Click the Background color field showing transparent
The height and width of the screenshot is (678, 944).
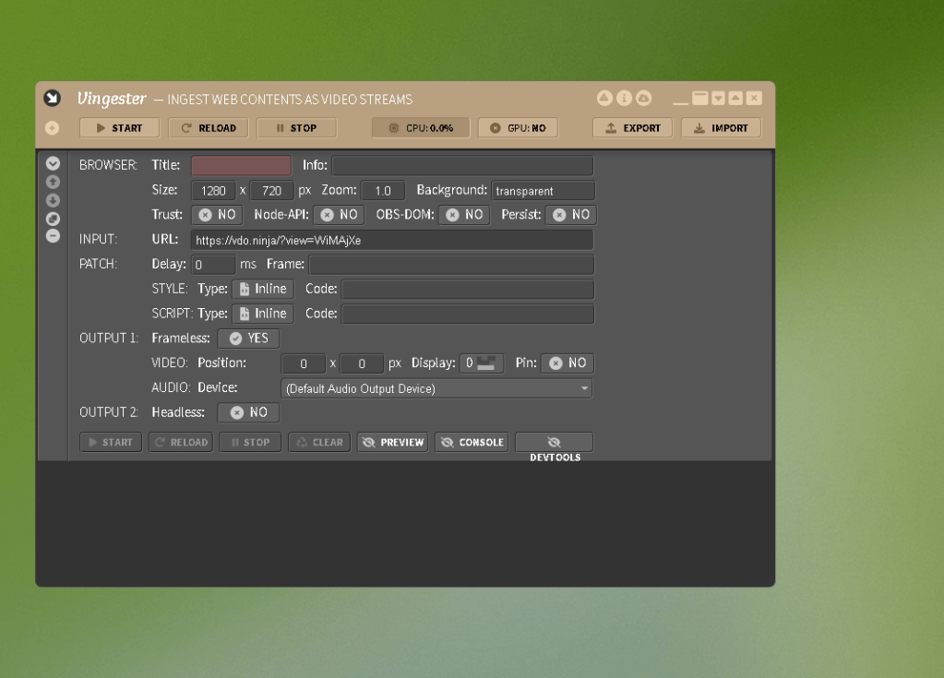pyautogui.click(x=543, y=191)
